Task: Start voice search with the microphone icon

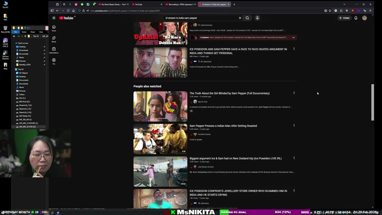Action: click(x=257, y=18)
